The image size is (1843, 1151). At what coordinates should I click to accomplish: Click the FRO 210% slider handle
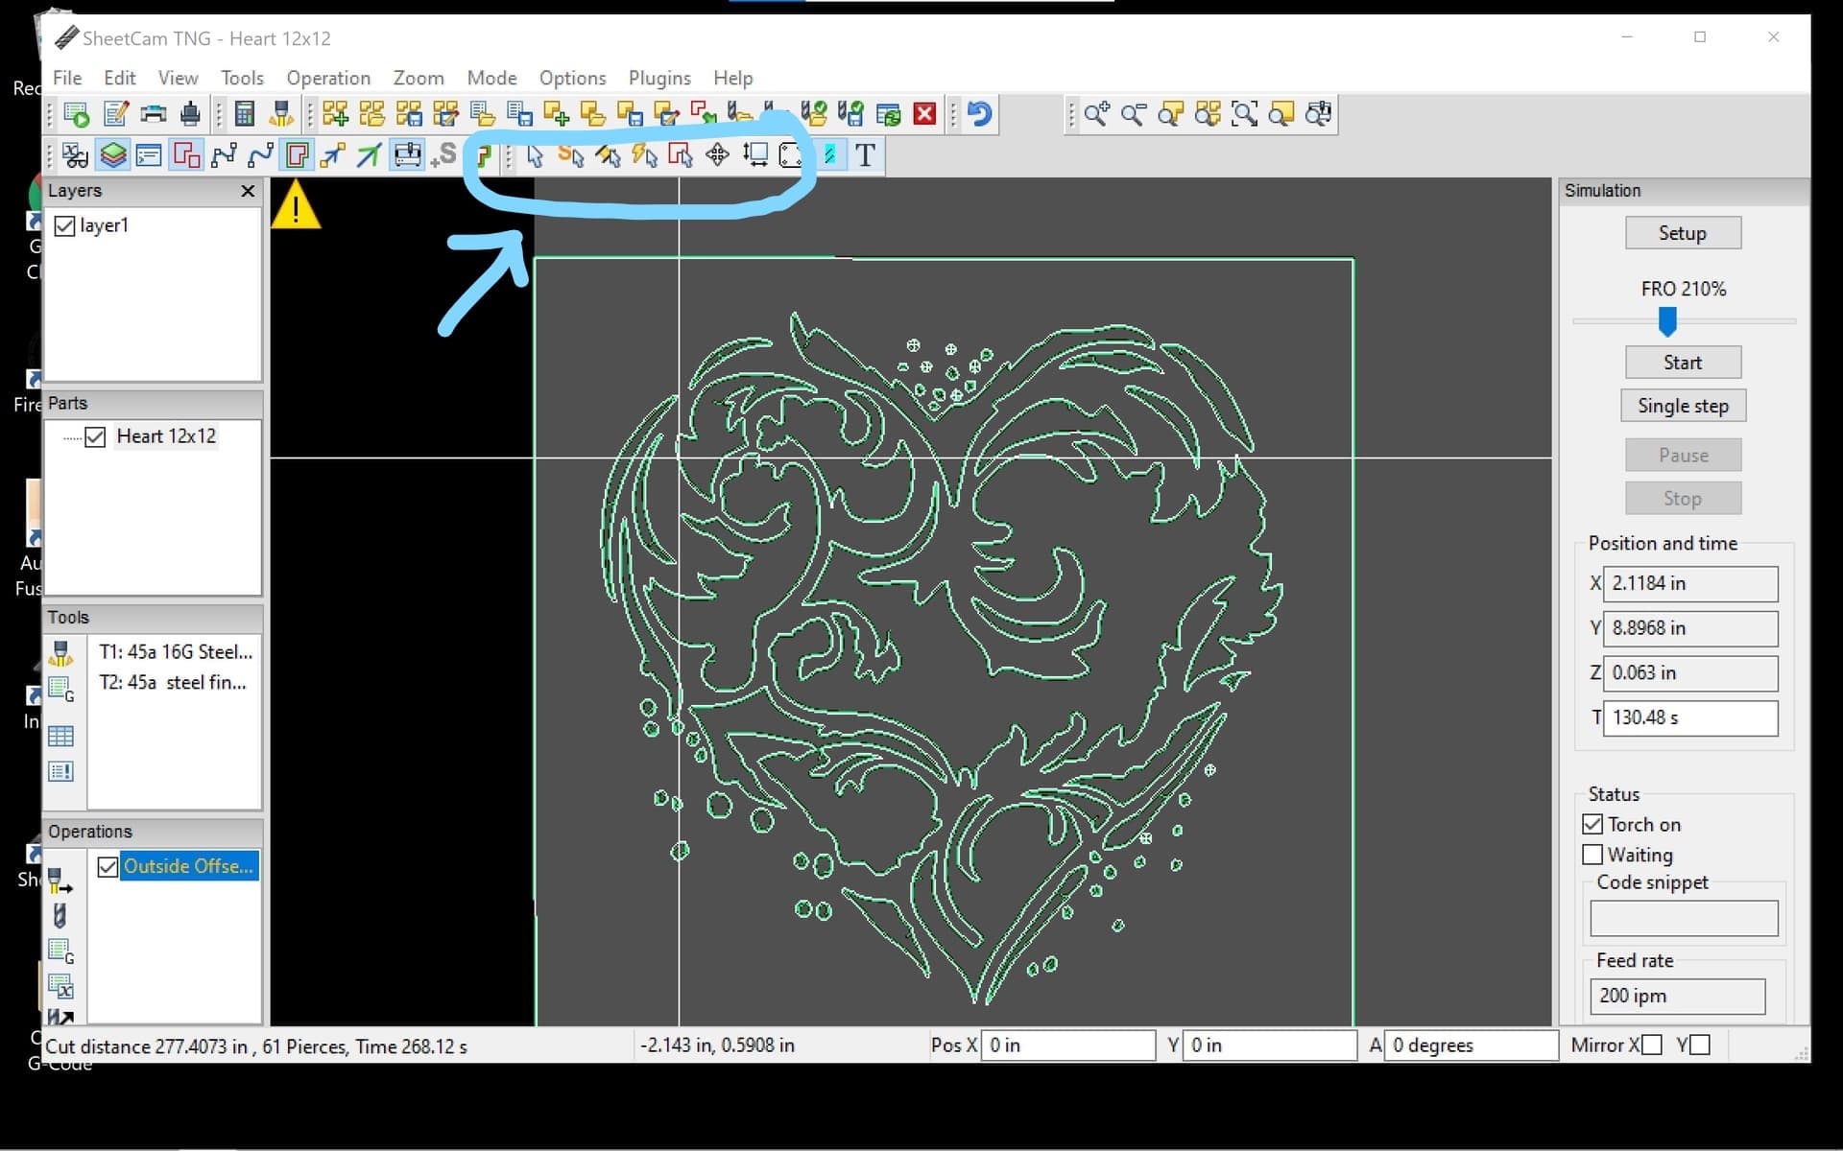pyautogui.click(x=1667, y=321)
